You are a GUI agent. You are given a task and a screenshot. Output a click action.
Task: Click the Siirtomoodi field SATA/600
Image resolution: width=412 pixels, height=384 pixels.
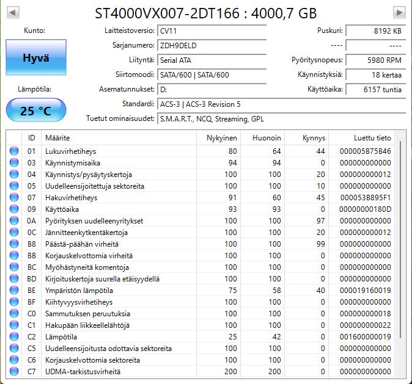pyautogui.click(x=212, y=75)
